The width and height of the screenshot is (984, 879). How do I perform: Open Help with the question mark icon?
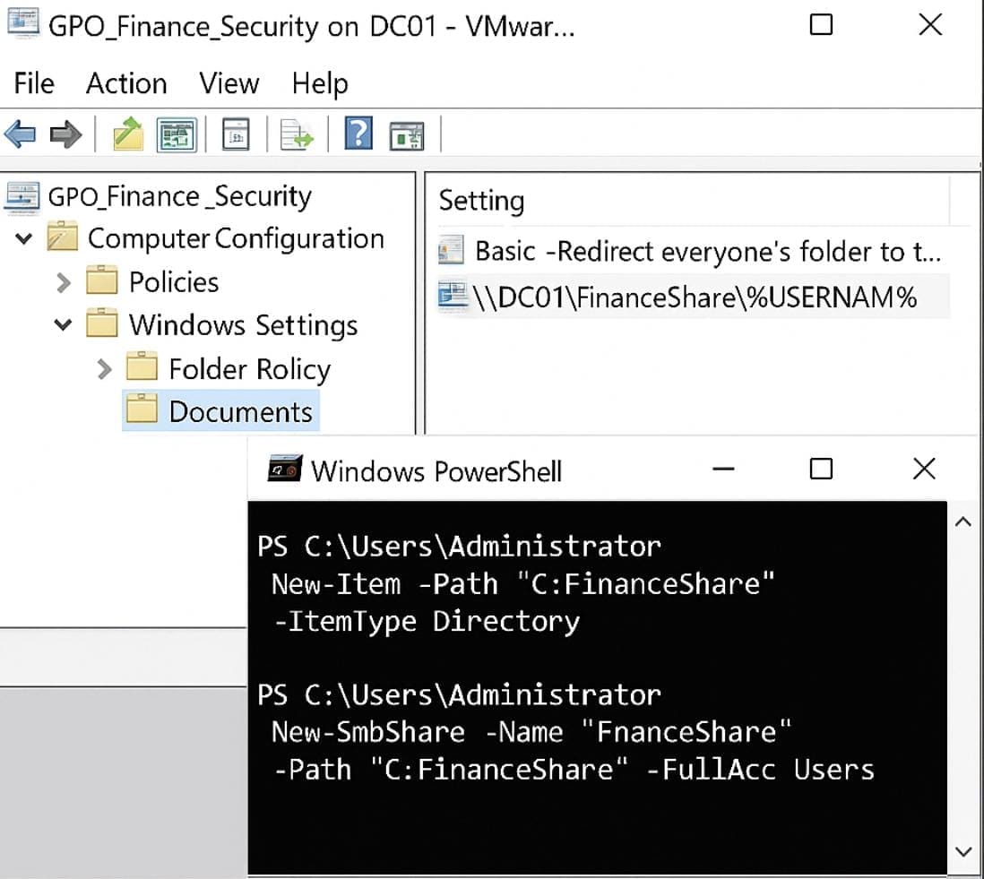[x=358, y=135]
